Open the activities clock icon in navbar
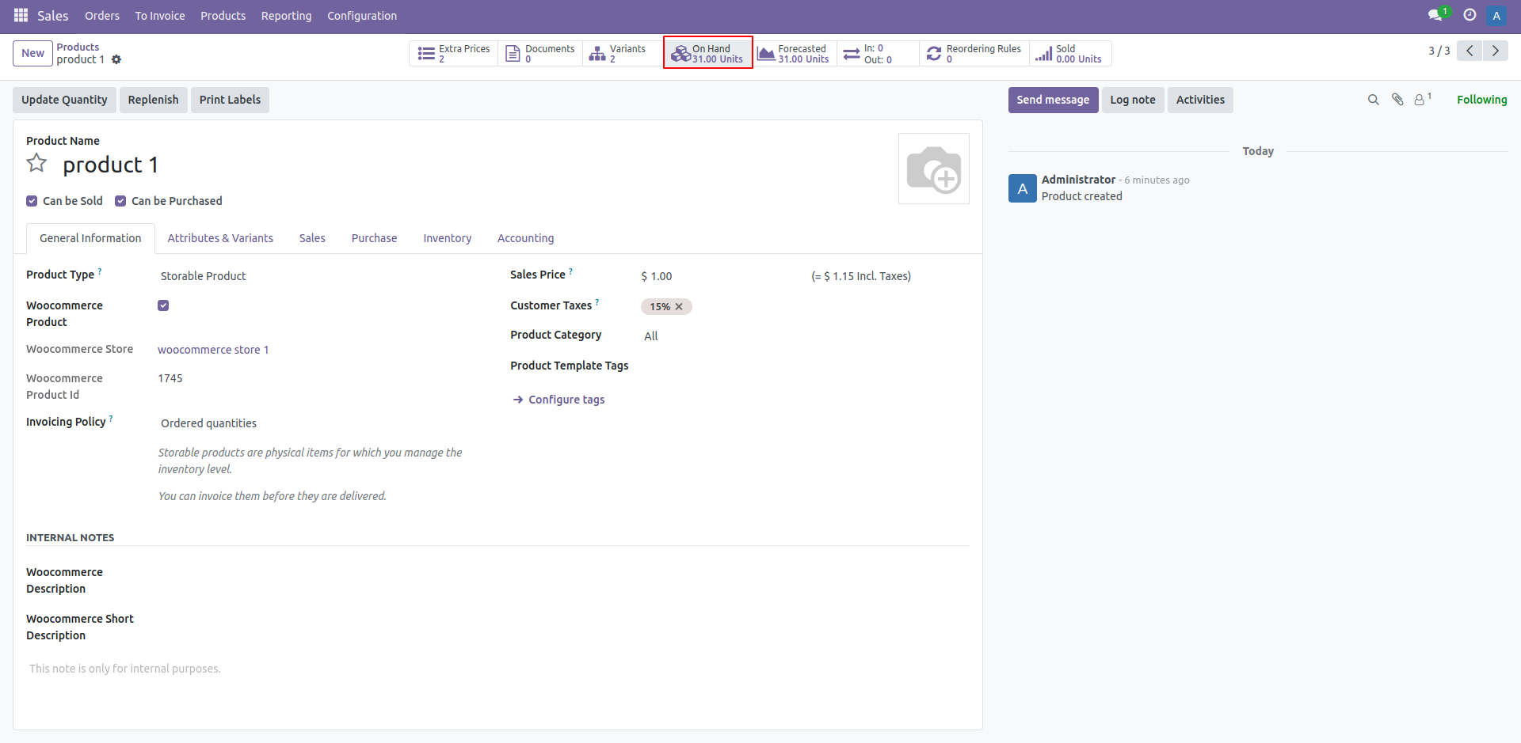 pyautogui.click(x=1470, y=16)
